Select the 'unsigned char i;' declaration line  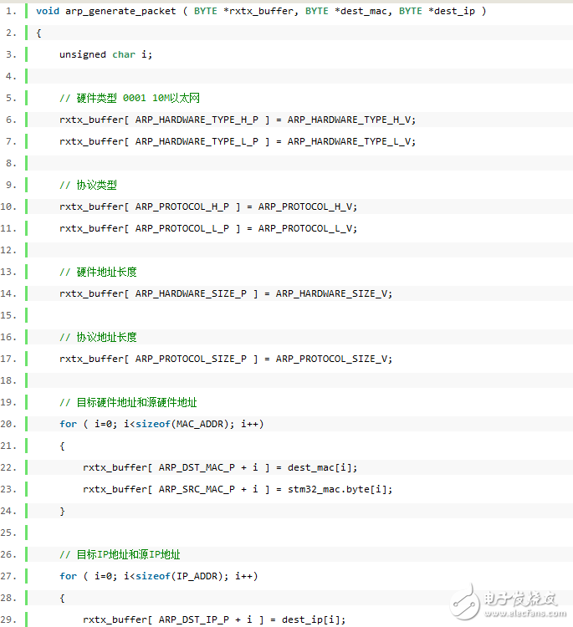click(x=105, y=54)
